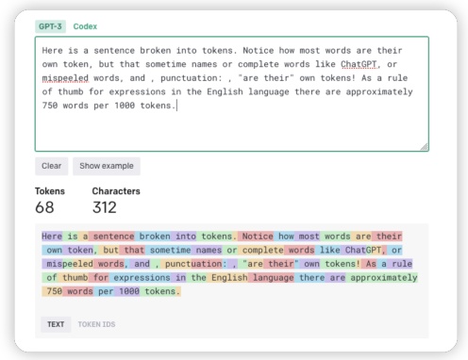Screen dimensions: 468x360
Task: Click the highlighted token 'language' in output
Action: coord(272,278)
